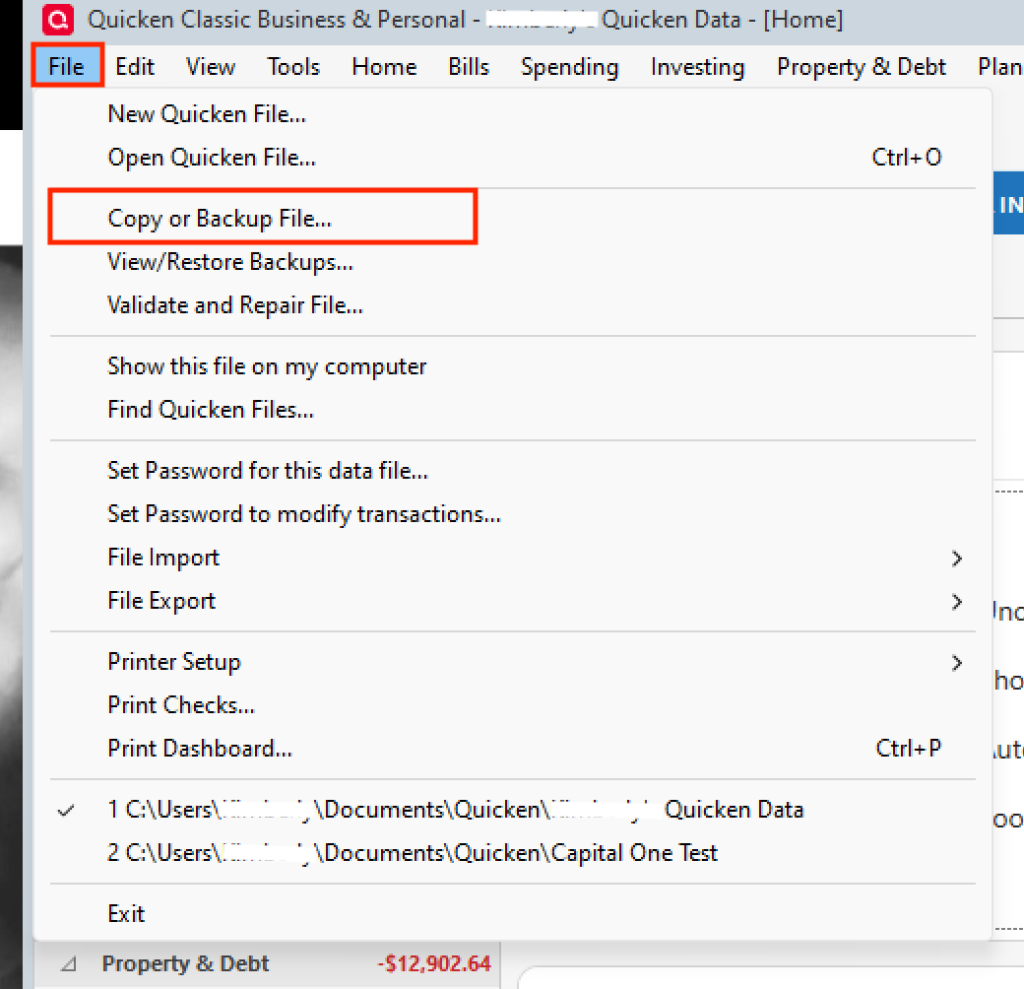
Task: Choose Copy or Backup File
Action: click(x=220, y=218)
